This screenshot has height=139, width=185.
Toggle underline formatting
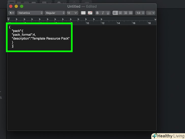click(x=108, y=13)
